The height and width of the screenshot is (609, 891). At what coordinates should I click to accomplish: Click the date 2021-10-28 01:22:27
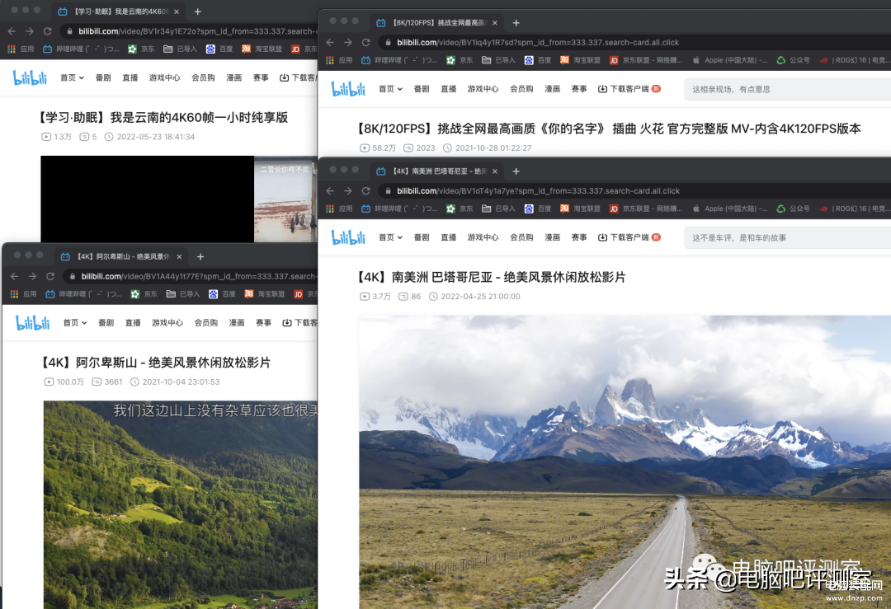[x=487, y=148]
